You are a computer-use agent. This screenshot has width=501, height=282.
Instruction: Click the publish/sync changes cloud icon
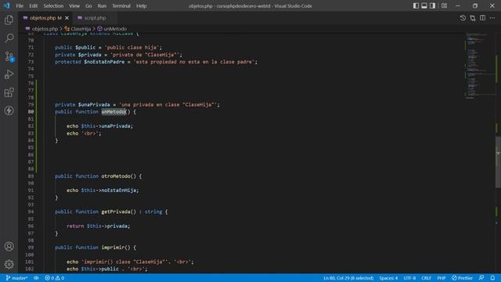coord(36,278)
